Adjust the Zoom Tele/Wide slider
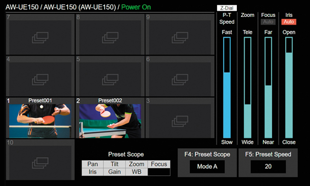 coord(248,88)
